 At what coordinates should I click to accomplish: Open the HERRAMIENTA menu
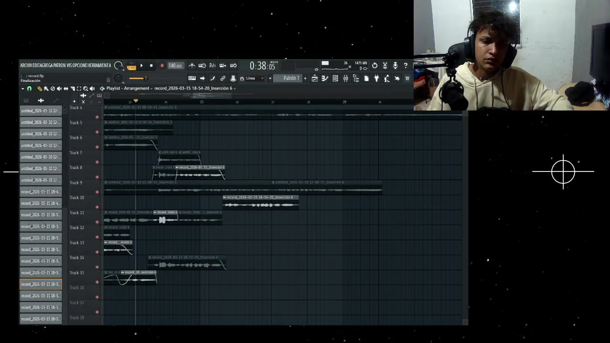click(x=99, y=65)
